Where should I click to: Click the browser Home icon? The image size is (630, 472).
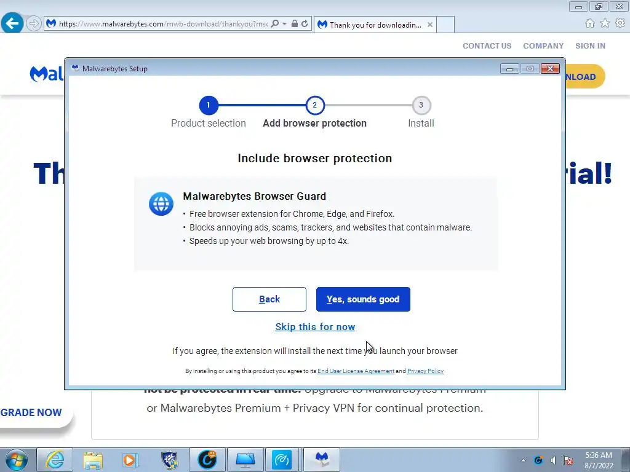tap(590, 23)
